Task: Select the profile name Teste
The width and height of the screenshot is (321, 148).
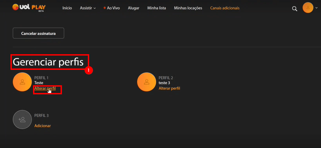Action: coord(39,83)
